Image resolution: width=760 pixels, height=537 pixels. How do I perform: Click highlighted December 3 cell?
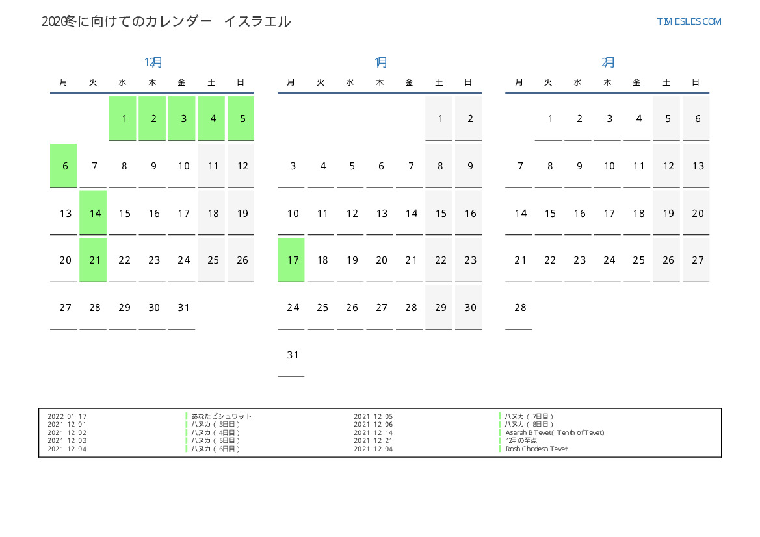(x=182, y=118)
